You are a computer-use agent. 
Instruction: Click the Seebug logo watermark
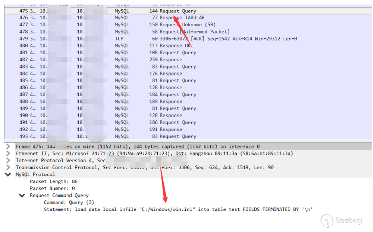[x=346, y=221]
